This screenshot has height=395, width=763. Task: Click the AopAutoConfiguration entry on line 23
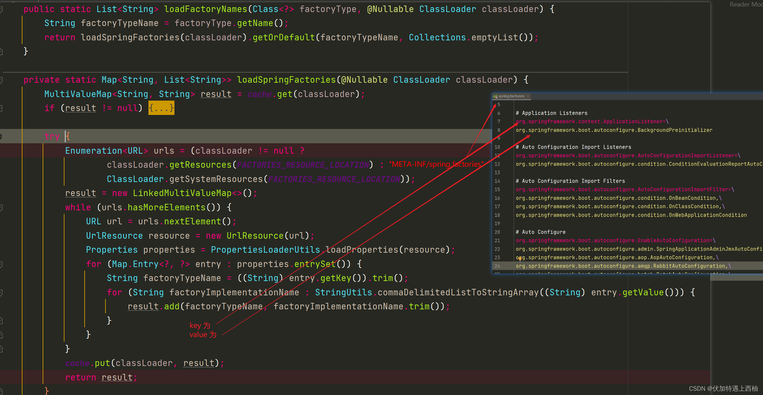[617, 257]
